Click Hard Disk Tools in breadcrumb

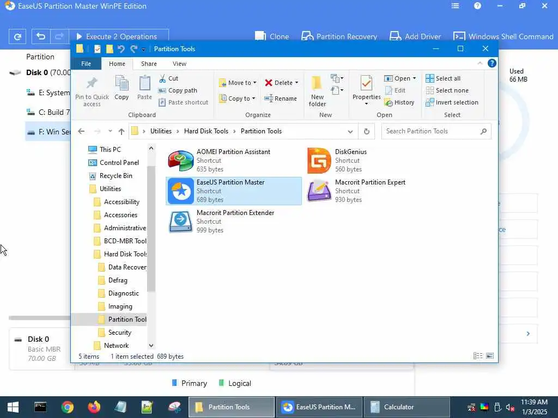tap(206, 131)
